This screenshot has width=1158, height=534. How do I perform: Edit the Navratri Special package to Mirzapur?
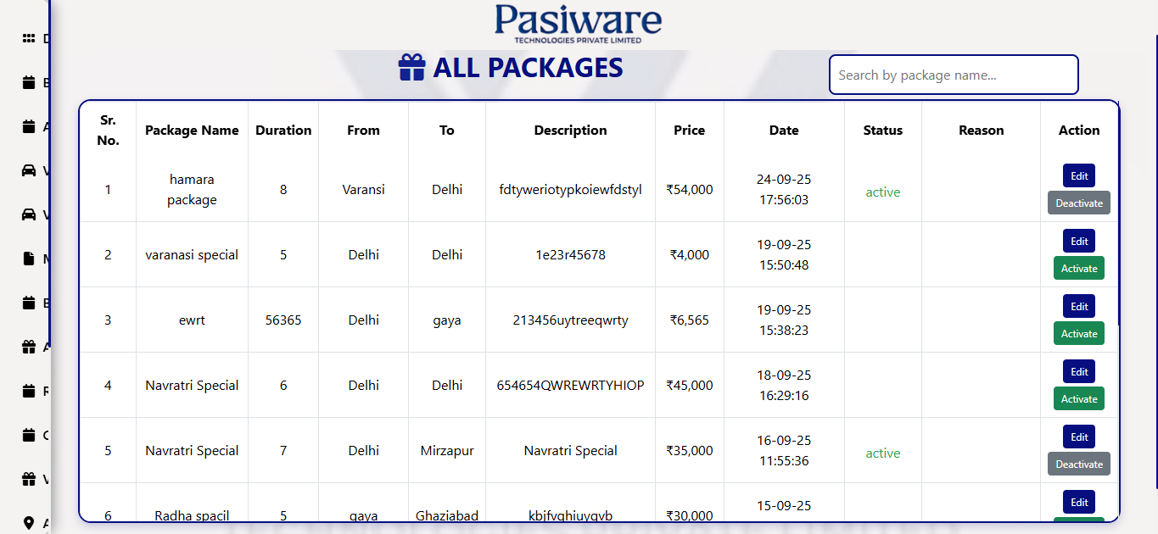(x=1078, y=437)
